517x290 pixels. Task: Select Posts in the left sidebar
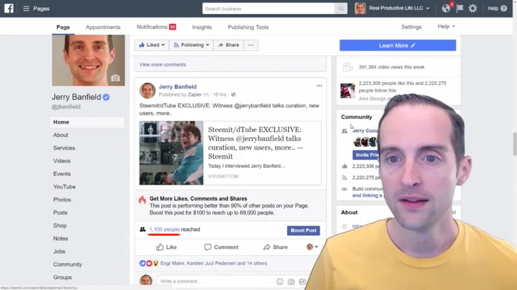pos(60,212)
